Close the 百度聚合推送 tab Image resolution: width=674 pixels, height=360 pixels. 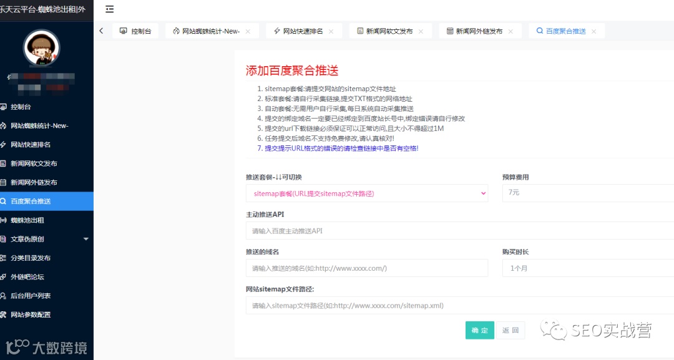[594, 31]
